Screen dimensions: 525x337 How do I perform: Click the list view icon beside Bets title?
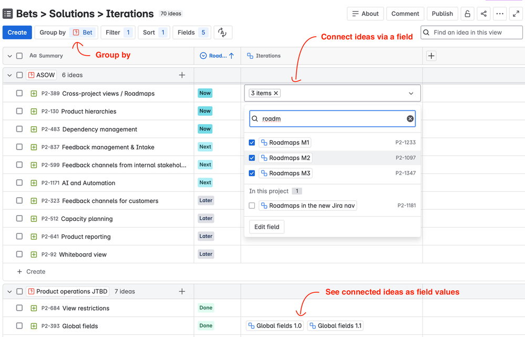(x=8, y=14)
